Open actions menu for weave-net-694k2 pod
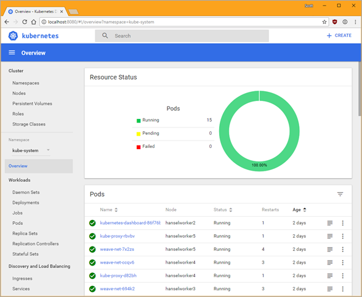The image size is (362, 297). click(x=343, y=289)
